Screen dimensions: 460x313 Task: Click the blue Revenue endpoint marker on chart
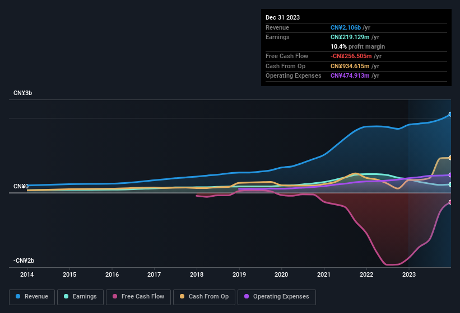[x=450, y=114]
